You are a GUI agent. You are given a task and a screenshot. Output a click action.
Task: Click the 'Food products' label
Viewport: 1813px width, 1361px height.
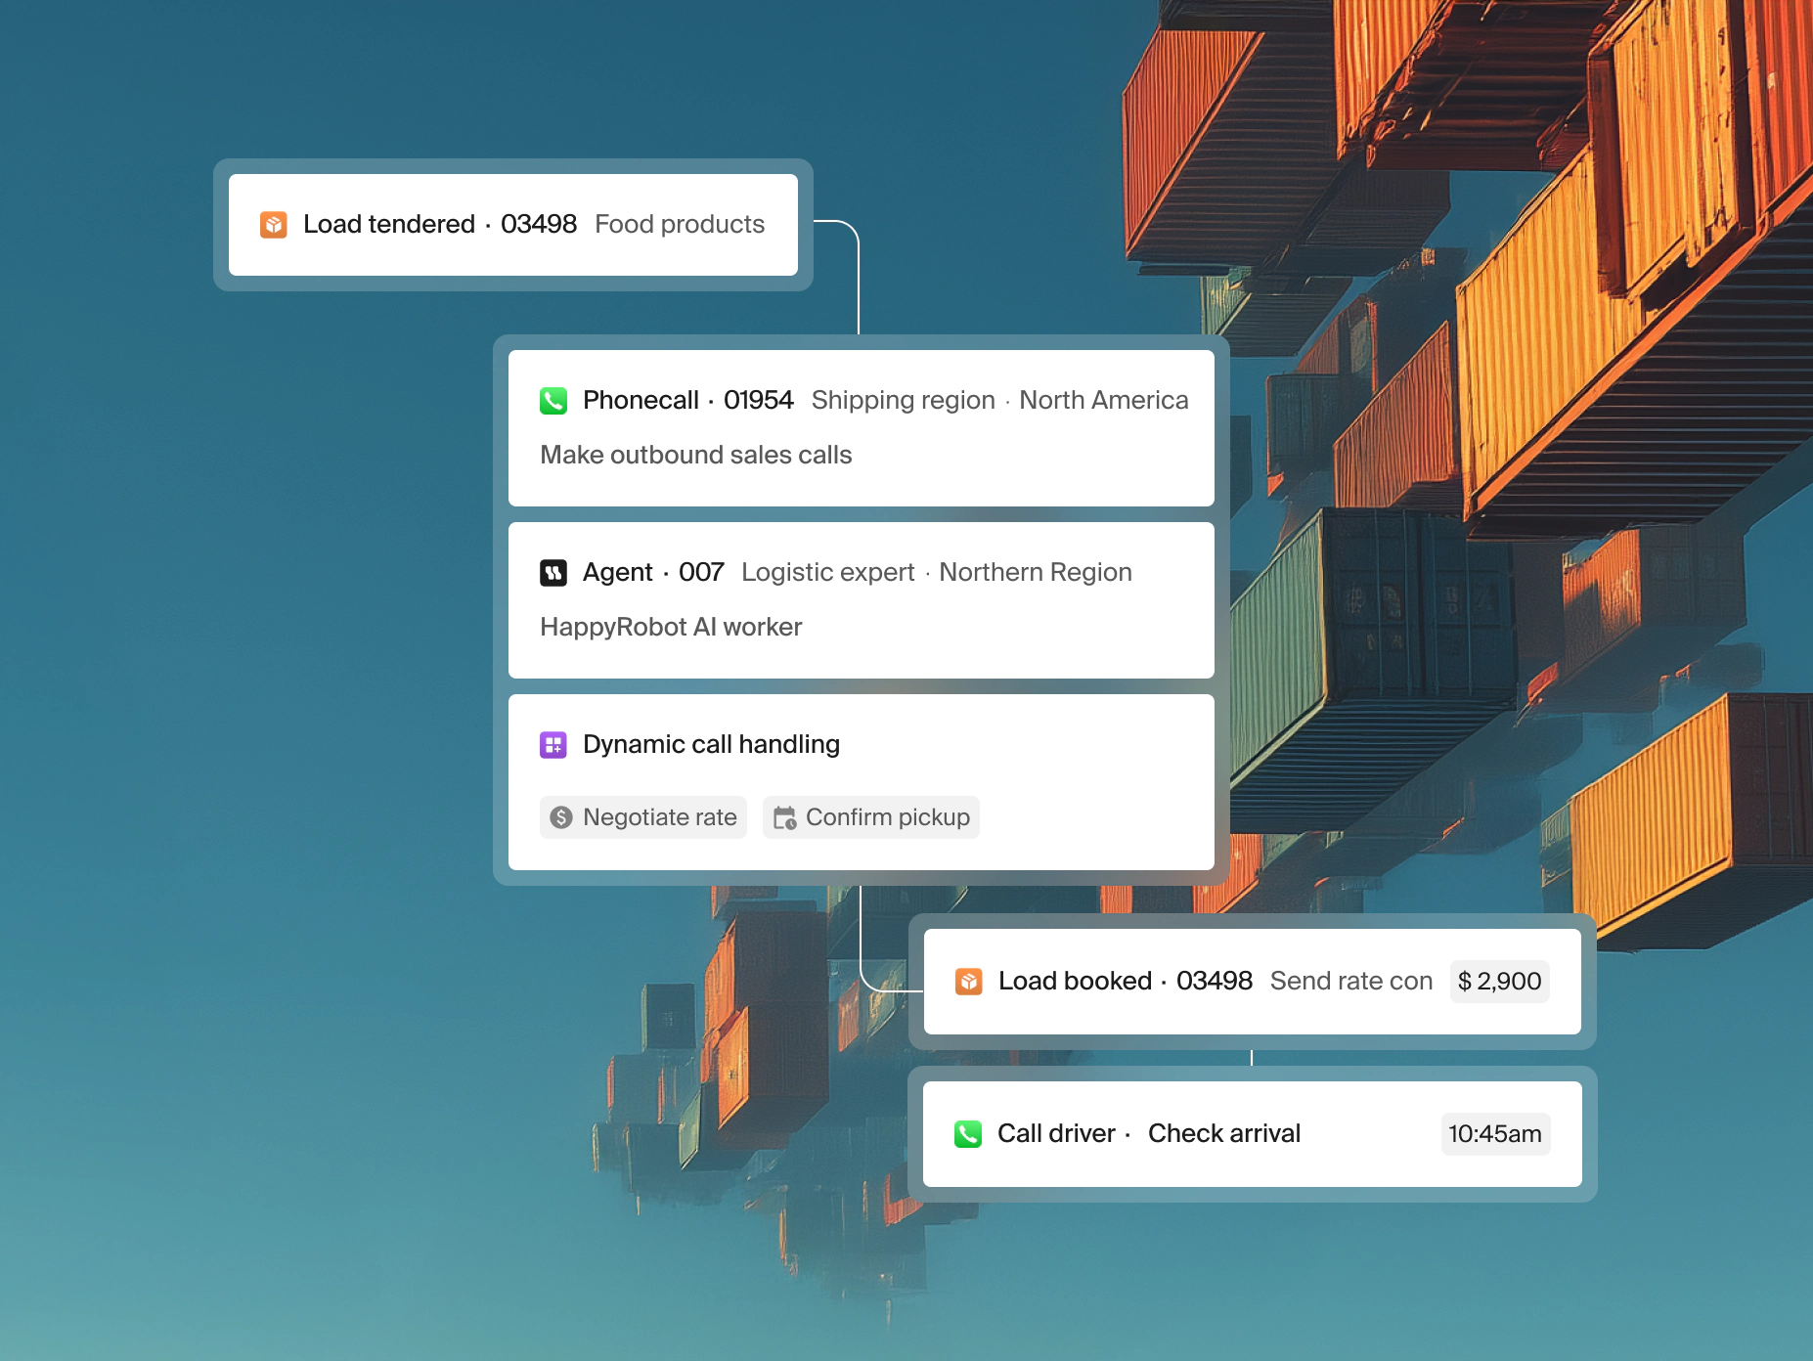point(680,225)
